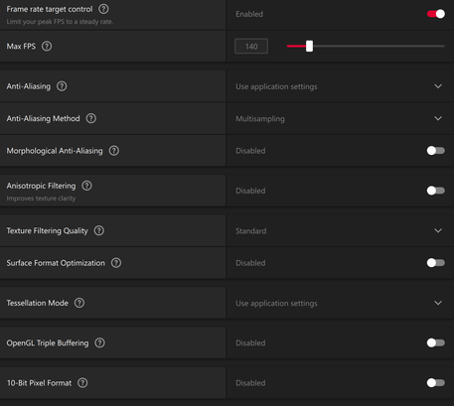
Task: Disable Frame rate target control toggle
Action: tap(436, 14)
